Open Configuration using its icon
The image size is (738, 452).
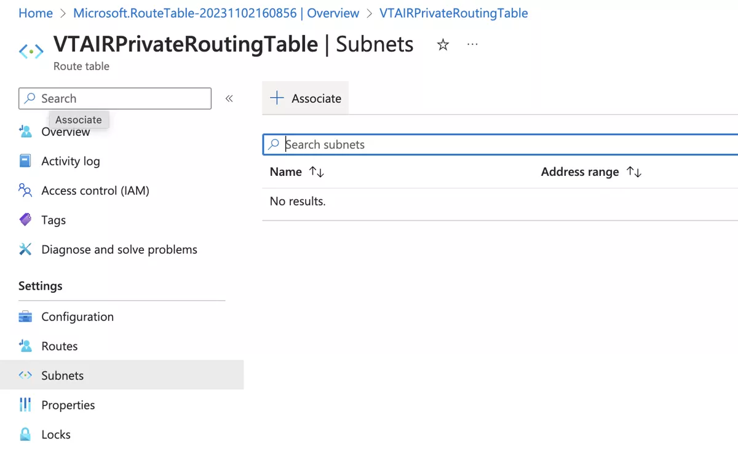tap(25, 316)
